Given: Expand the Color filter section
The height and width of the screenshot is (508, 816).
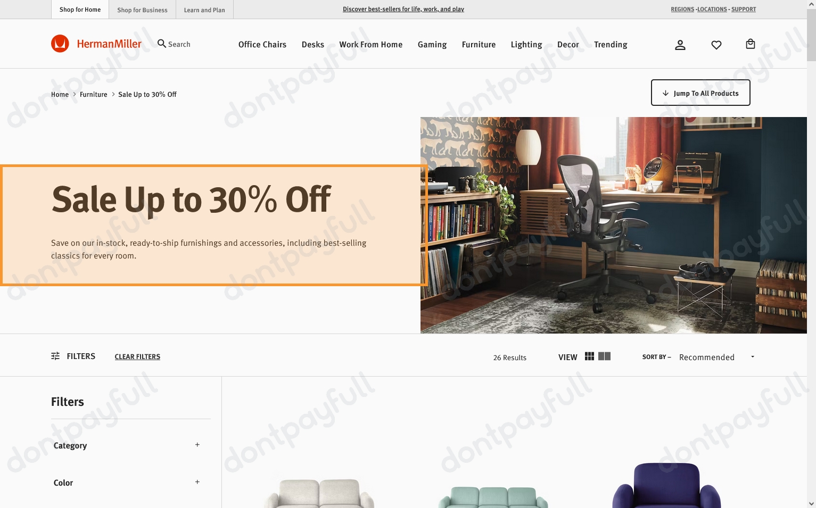Looking at the screenshot, I should point(127,482).
